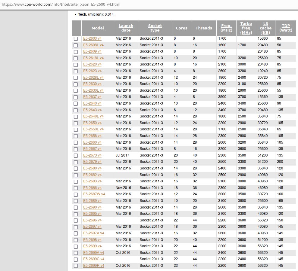
Task: Open the E5-2699 v4 link
Action: pos(93,246)
